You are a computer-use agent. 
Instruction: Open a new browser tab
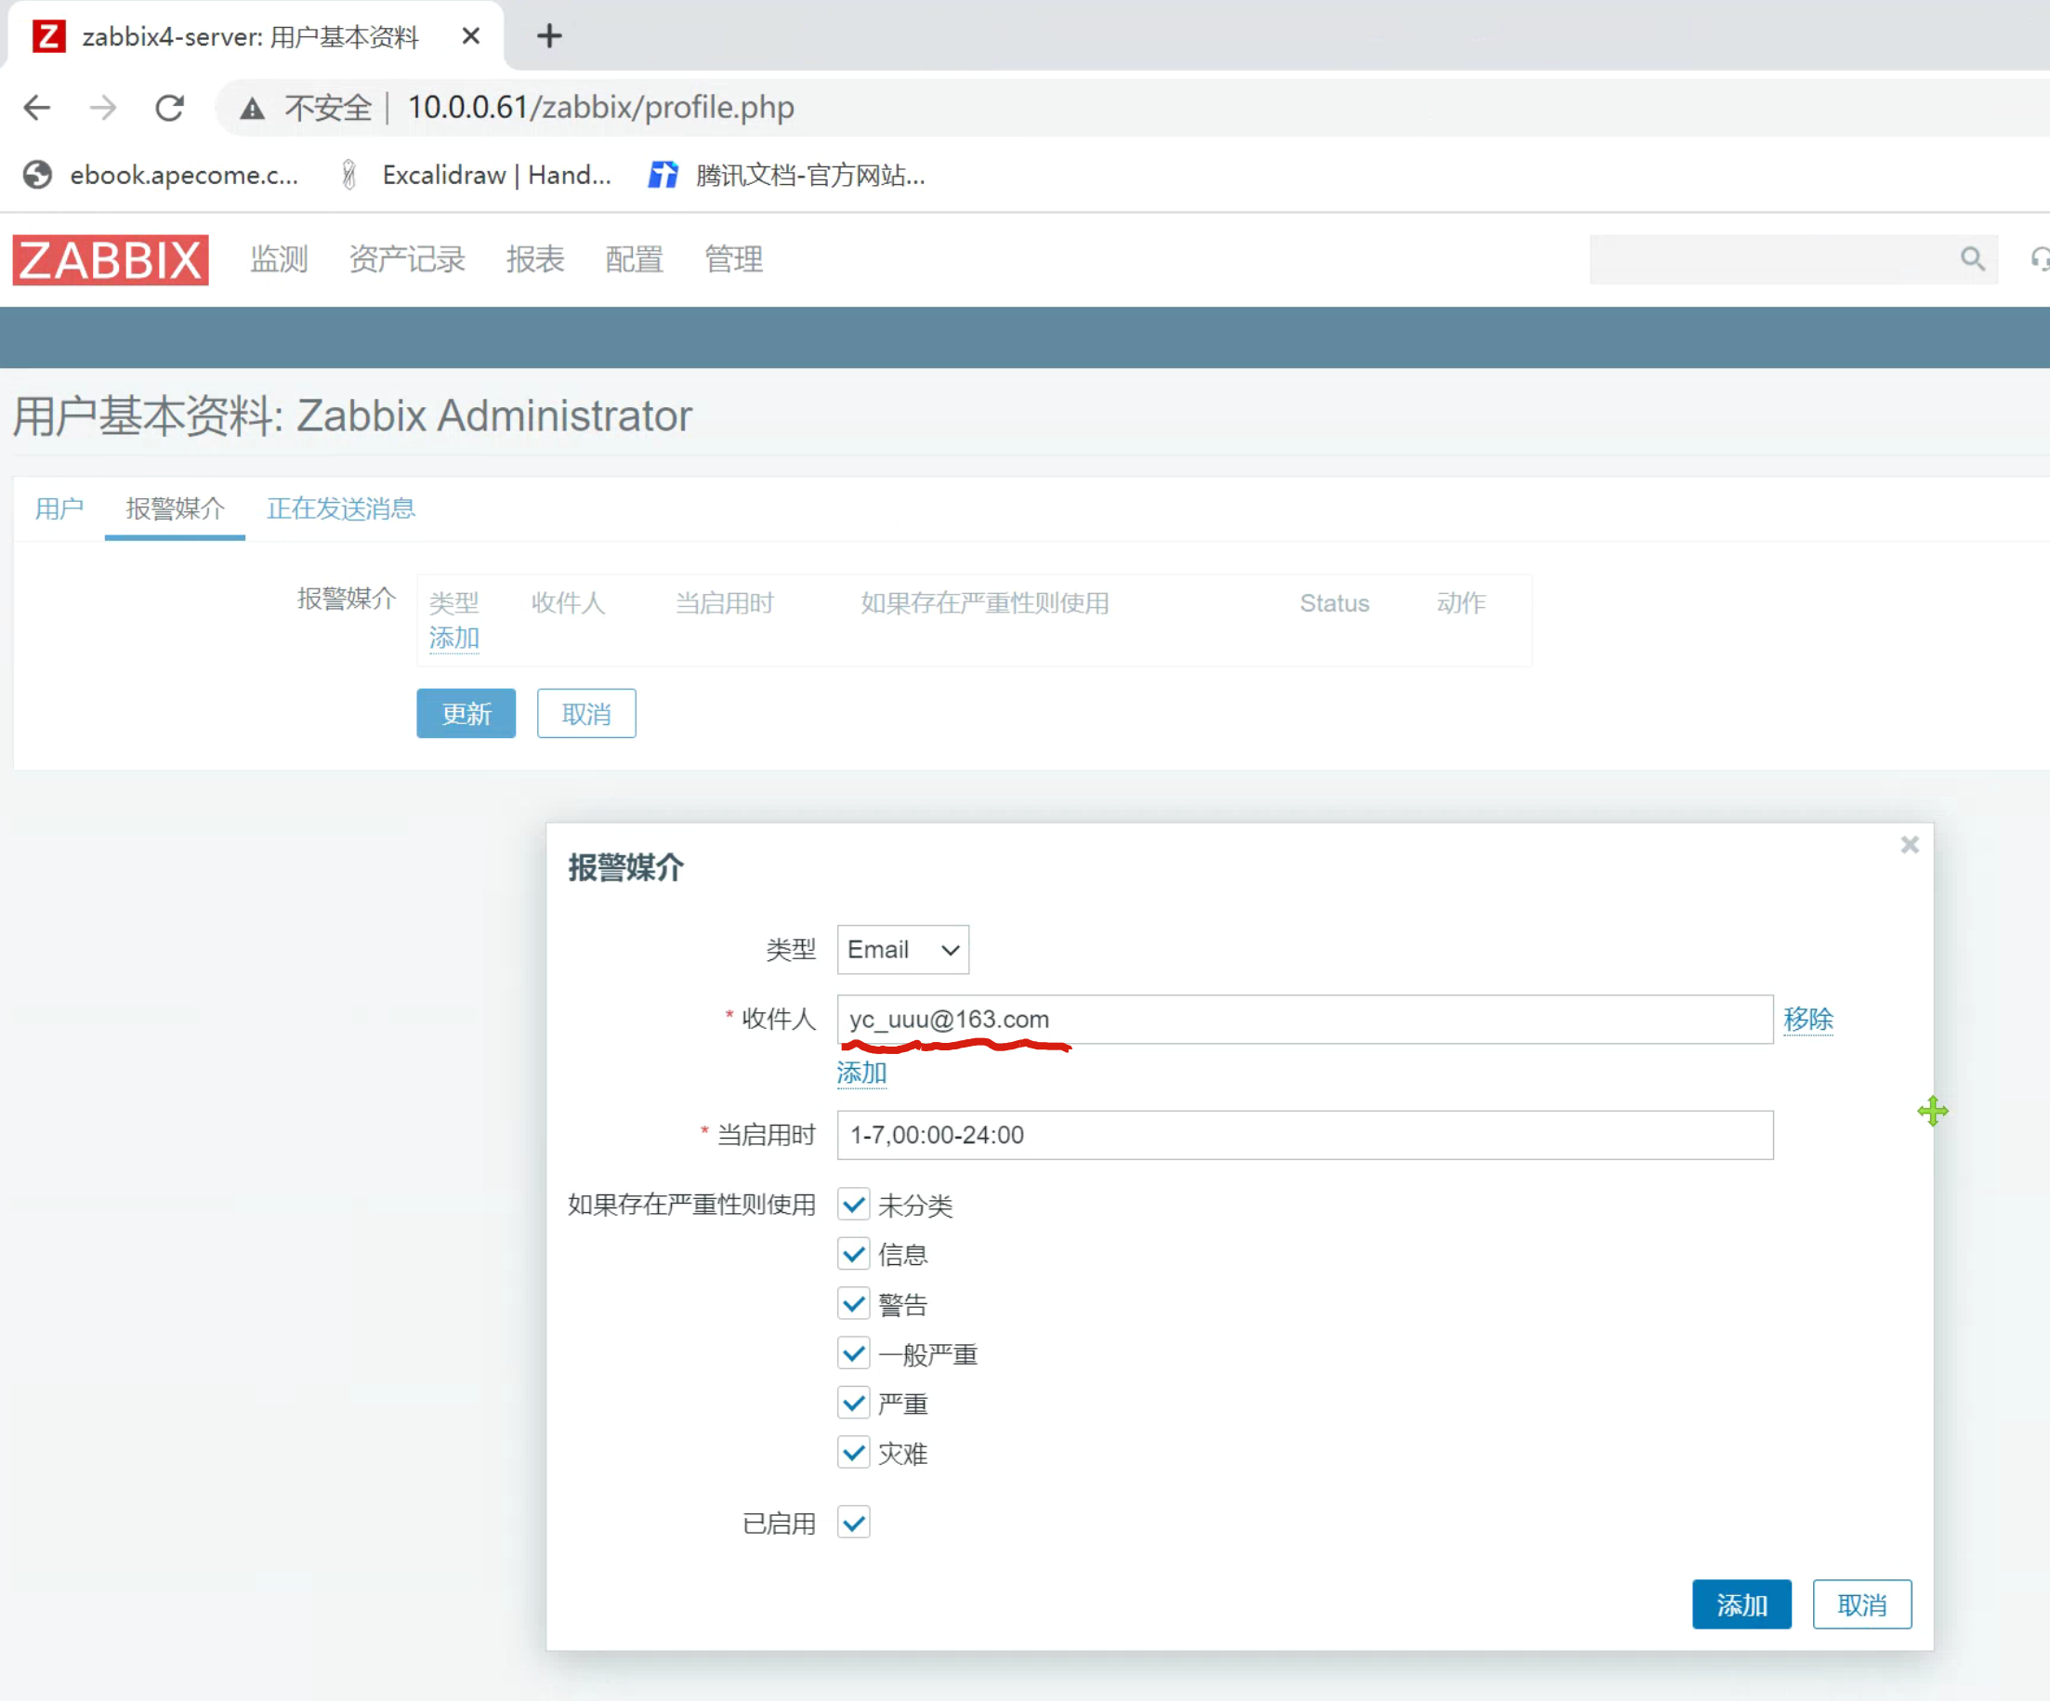click(x=549, y=36)
